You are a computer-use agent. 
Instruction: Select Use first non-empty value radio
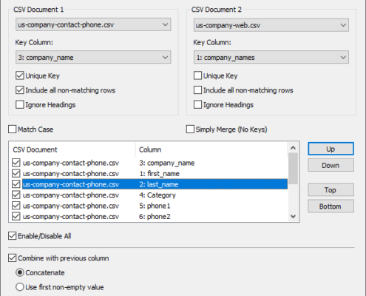pyautogui.click(x=20, y=287)
